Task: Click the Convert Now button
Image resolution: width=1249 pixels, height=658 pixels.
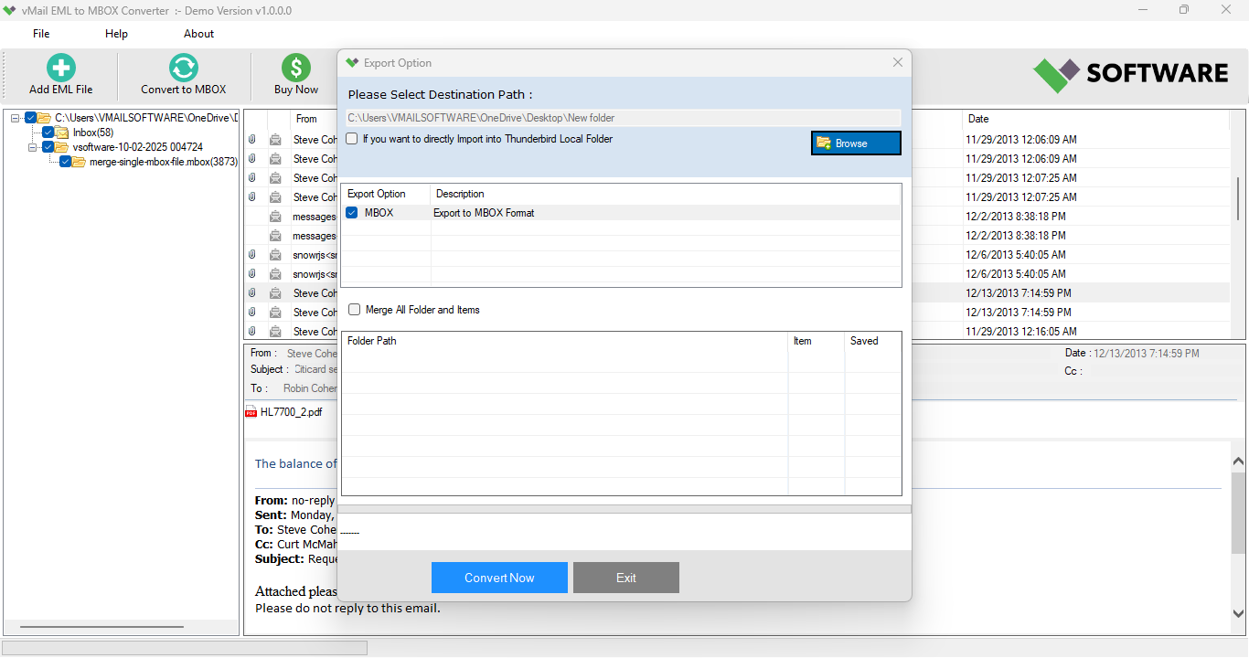Action: pyautogui.click(x=499, y=577)
